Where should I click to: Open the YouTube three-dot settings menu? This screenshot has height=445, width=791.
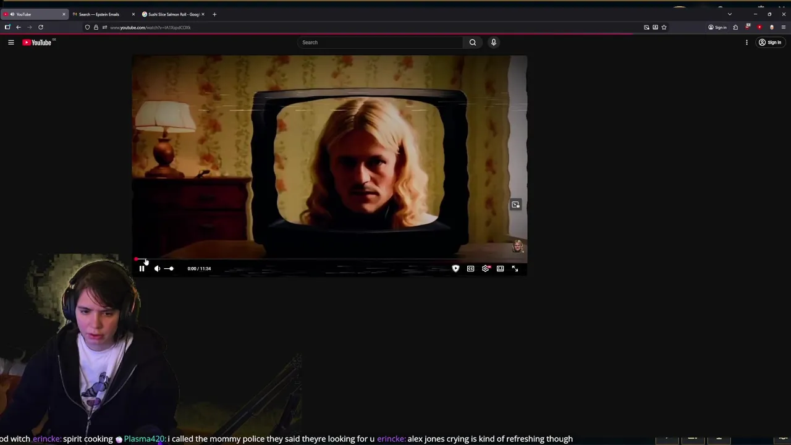click(x=747, y=42)
